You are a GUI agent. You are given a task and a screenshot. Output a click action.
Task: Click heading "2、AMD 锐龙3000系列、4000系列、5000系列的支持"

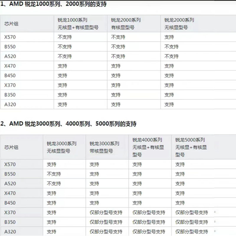[68, 124]
